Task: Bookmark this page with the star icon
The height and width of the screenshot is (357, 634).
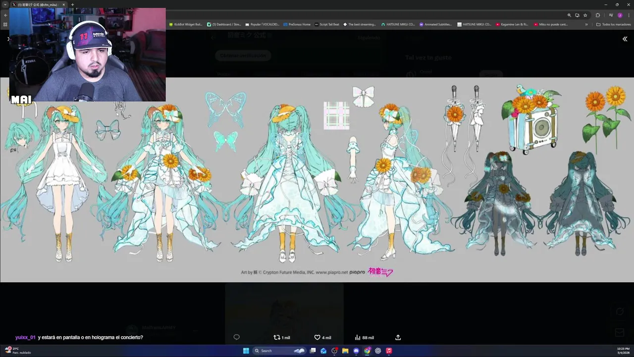Action: point(585,15)
